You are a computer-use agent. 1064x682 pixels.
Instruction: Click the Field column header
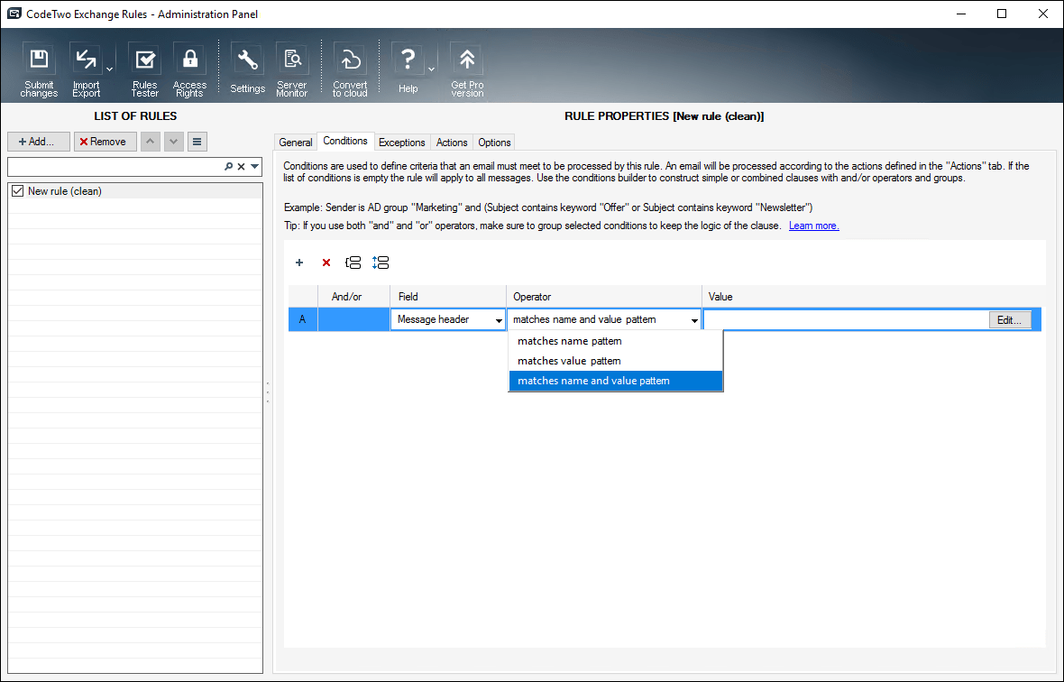click(448, 297)
